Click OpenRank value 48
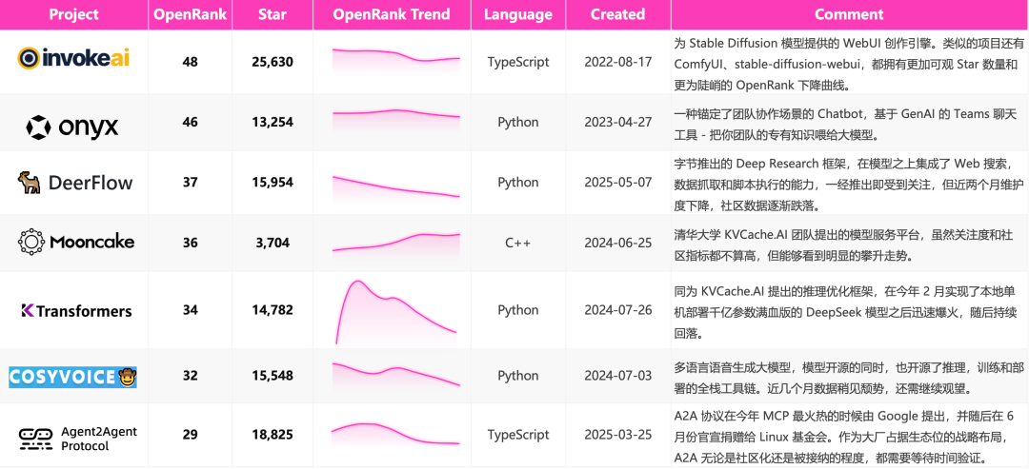1029x469 pixels. [x=191, y=62]
